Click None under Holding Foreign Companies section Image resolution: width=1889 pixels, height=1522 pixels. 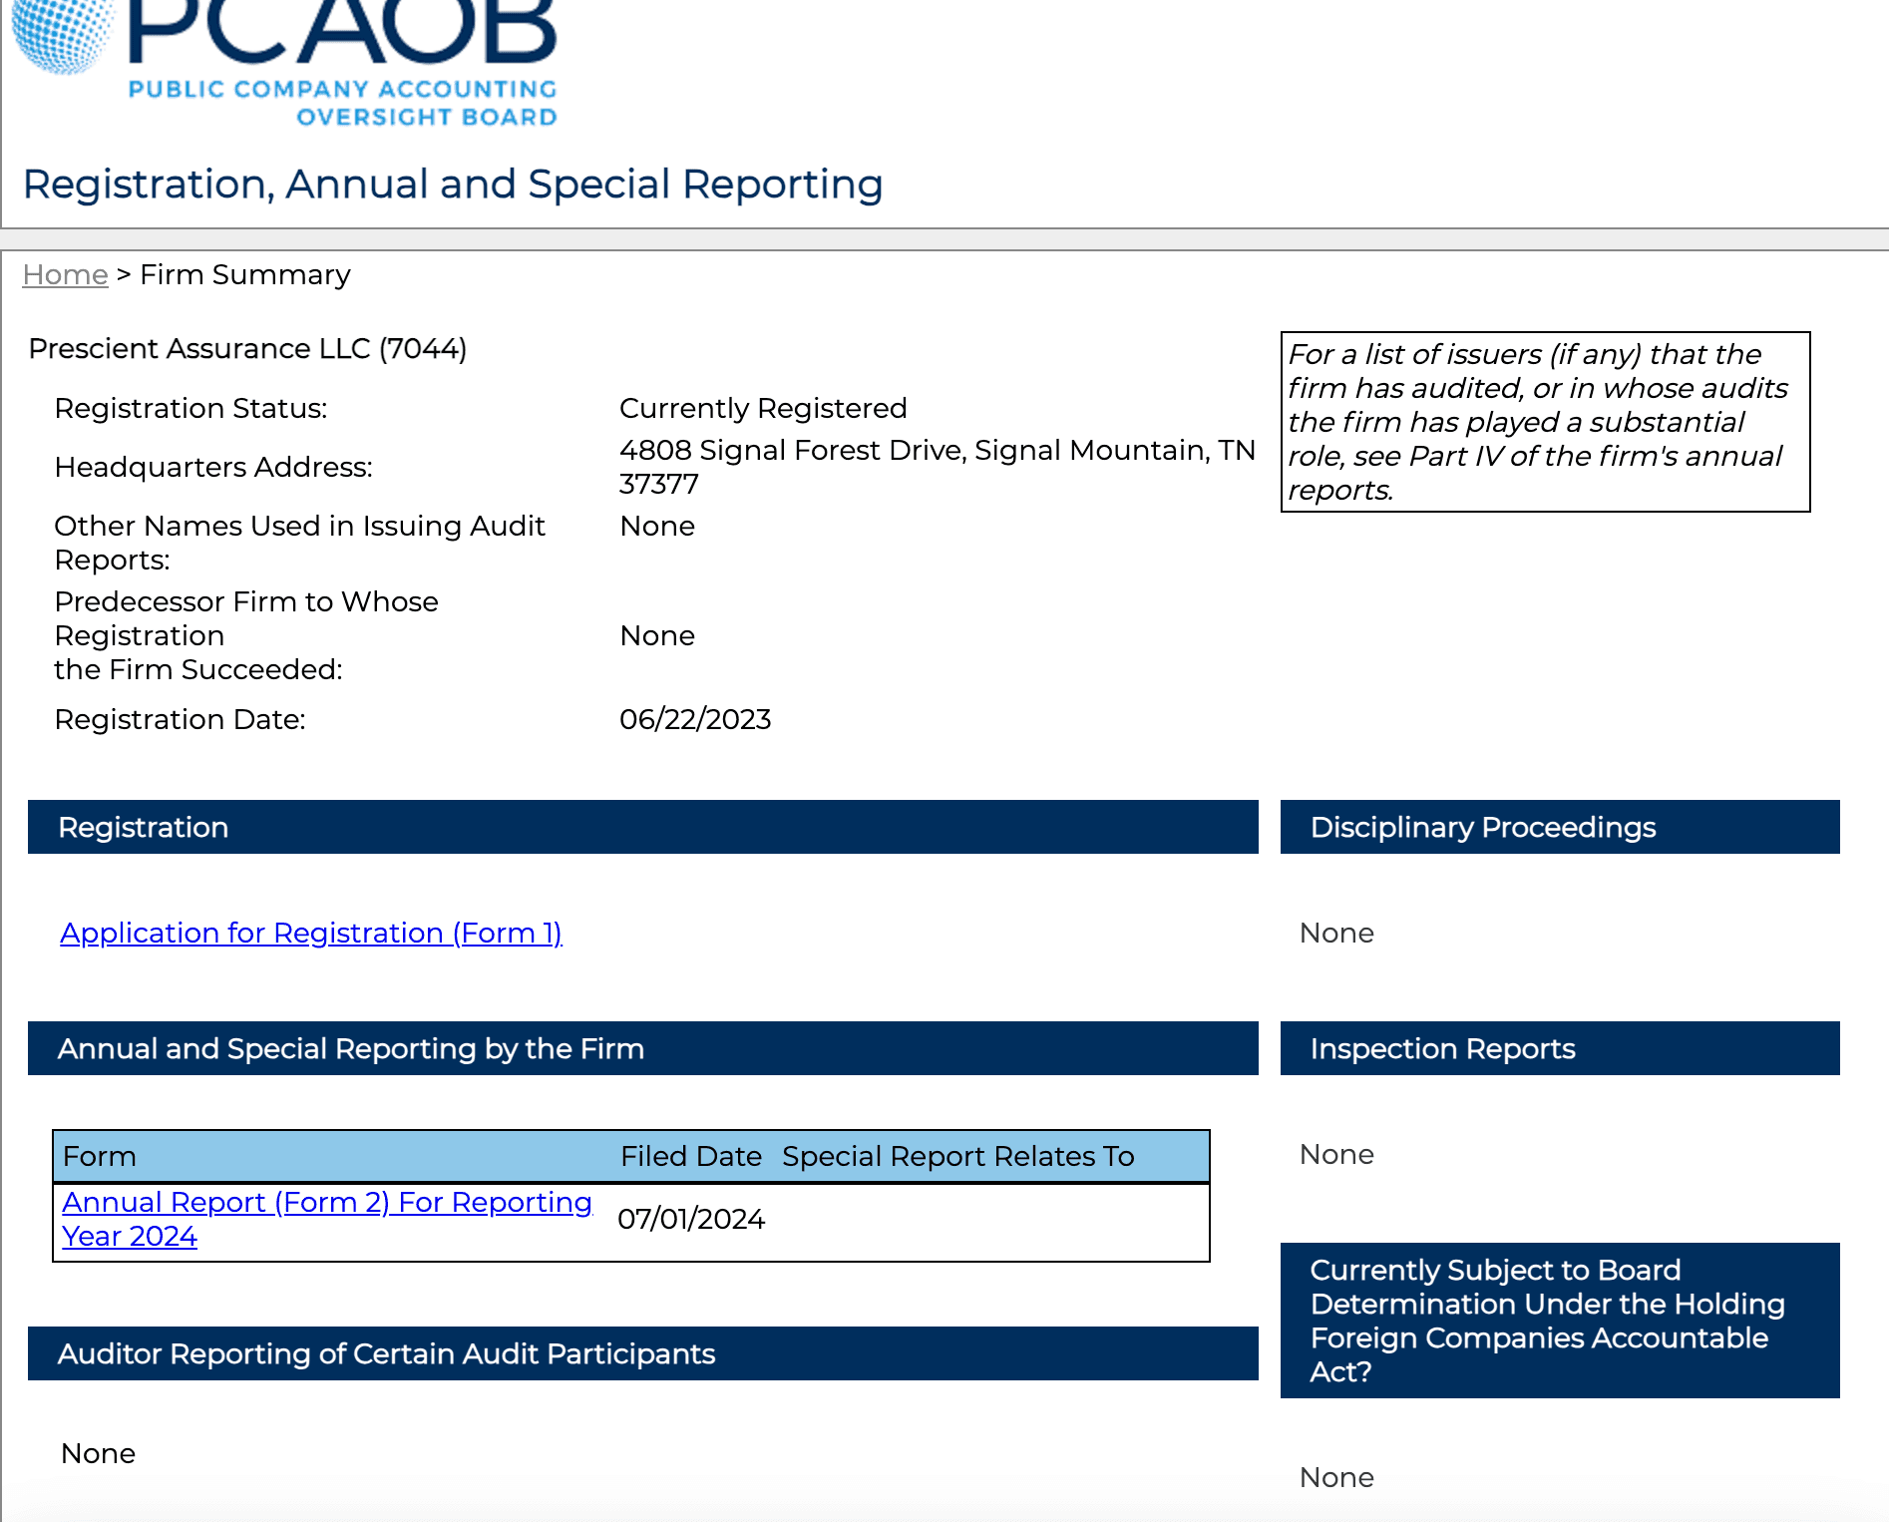pos(1336,1477)
